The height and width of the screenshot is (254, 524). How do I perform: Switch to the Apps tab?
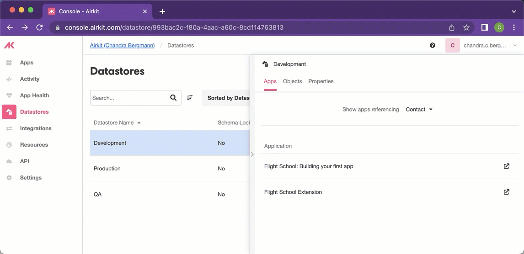tap(270, 81)
